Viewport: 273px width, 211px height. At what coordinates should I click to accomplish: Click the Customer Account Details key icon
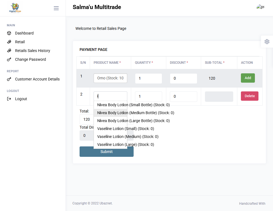pyautogui.click(x=9, y=79)
